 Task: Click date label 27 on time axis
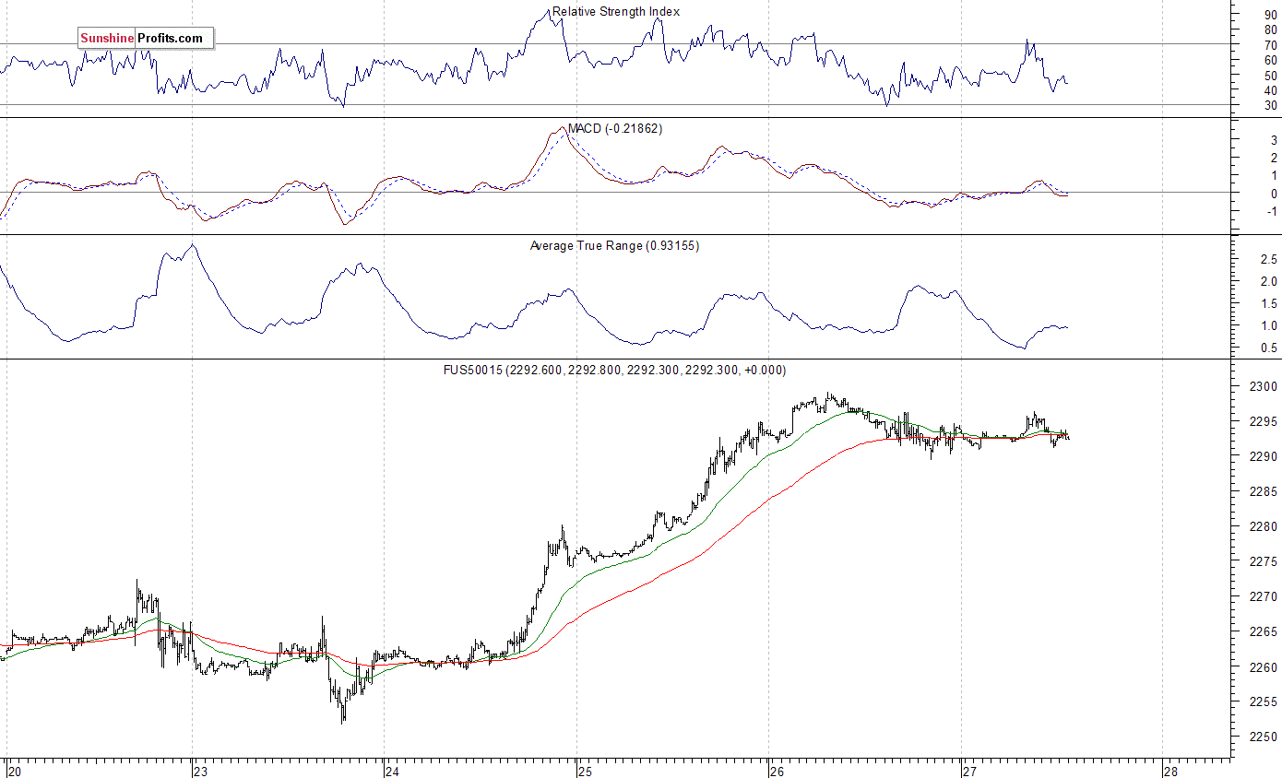(x=970, y=771)
